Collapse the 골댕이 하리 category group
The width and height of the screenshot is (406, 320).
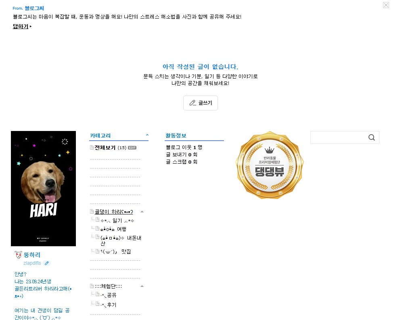142,212
